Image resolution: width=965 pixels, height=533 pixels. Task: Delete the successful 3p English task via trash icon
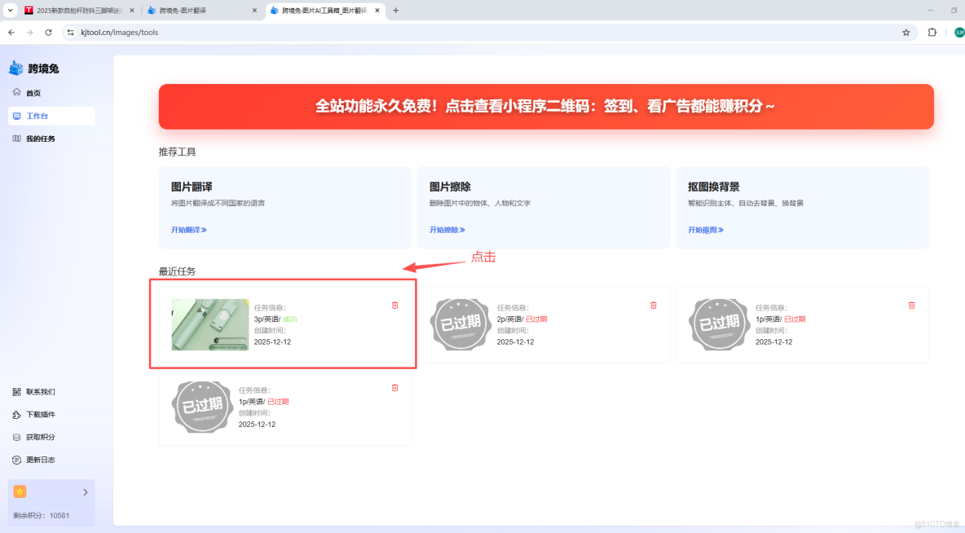point(394,305)
